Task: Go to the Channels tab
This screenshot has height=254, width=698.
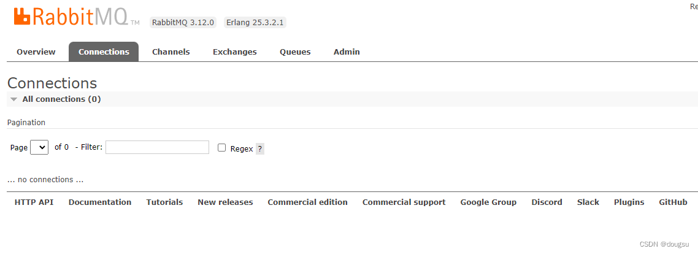Action: click(x=171, y=52)
